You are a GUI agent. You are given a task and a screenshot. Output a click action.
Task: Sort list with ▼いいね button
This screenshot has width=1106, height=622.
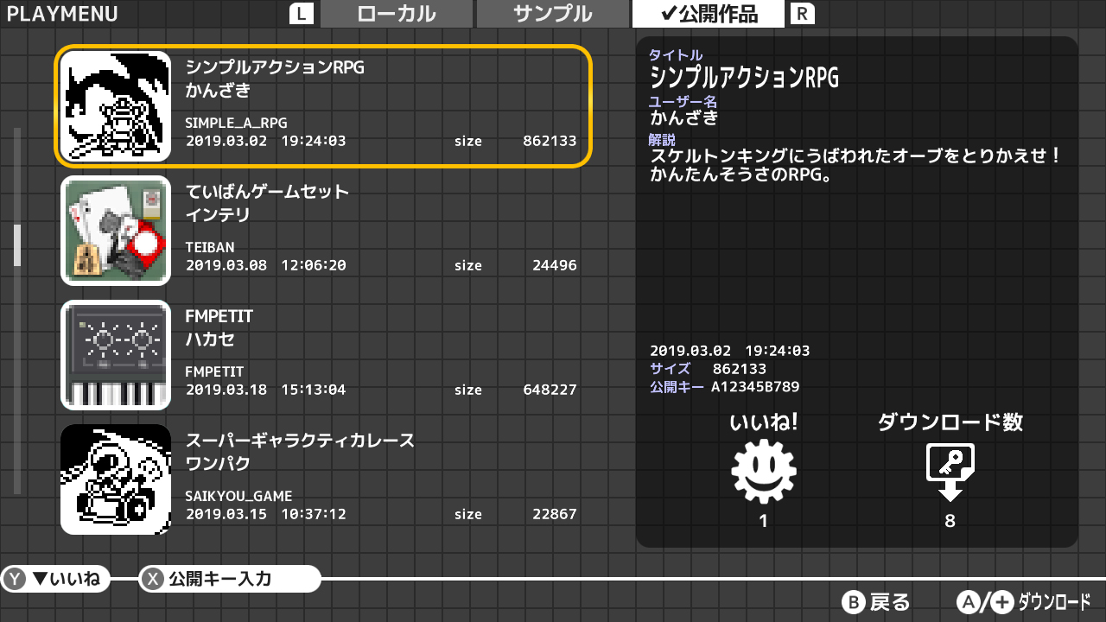66,579
